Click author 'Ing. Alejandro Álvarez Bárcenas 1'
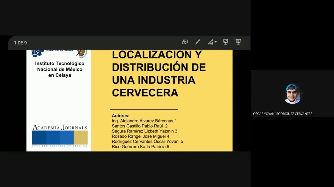The image size is (334, 187). click(x=144, y=121)
